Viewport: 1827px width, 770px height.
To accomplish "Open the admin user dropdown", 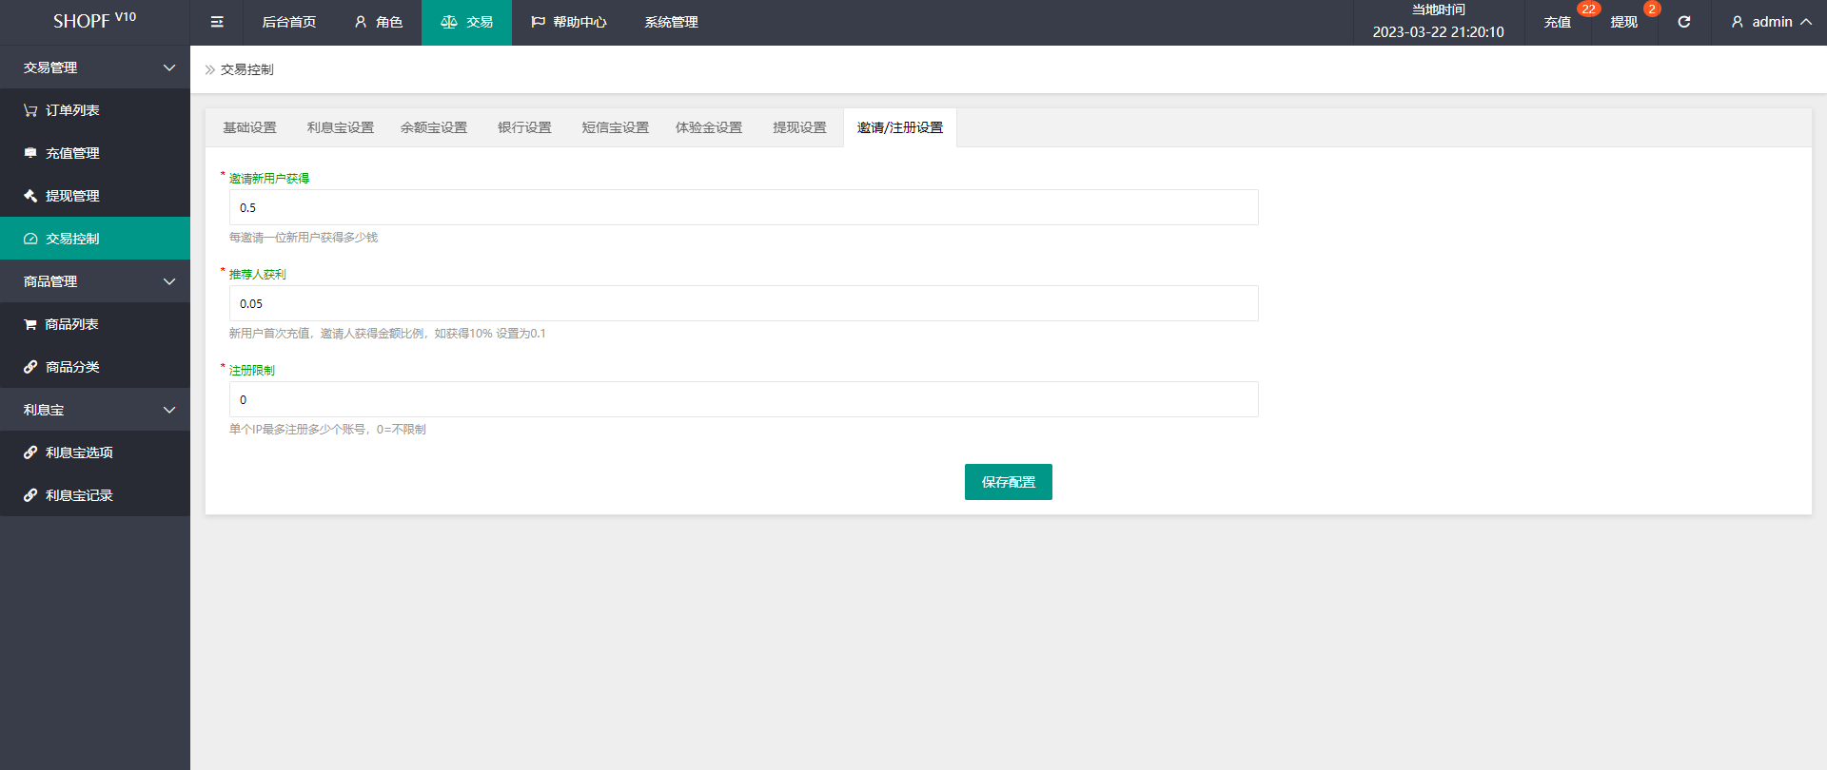I will click(x=1770, y=22).
